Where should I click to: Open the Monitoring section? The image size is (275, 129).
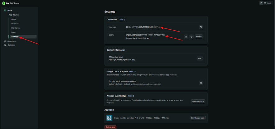pyautogui.click(x=16, y=28)
